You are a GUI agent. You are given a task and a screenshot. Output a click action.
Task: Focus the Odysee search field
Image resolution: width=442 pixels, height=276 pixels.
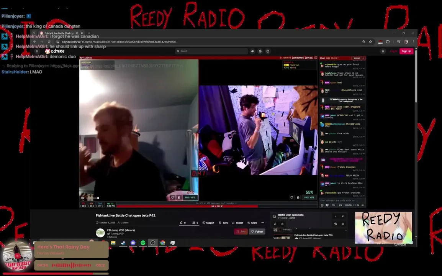tap(211, 51)
